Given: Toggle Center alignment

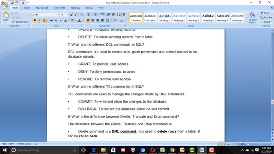Looking at the screenshot, I should [93, 21].
